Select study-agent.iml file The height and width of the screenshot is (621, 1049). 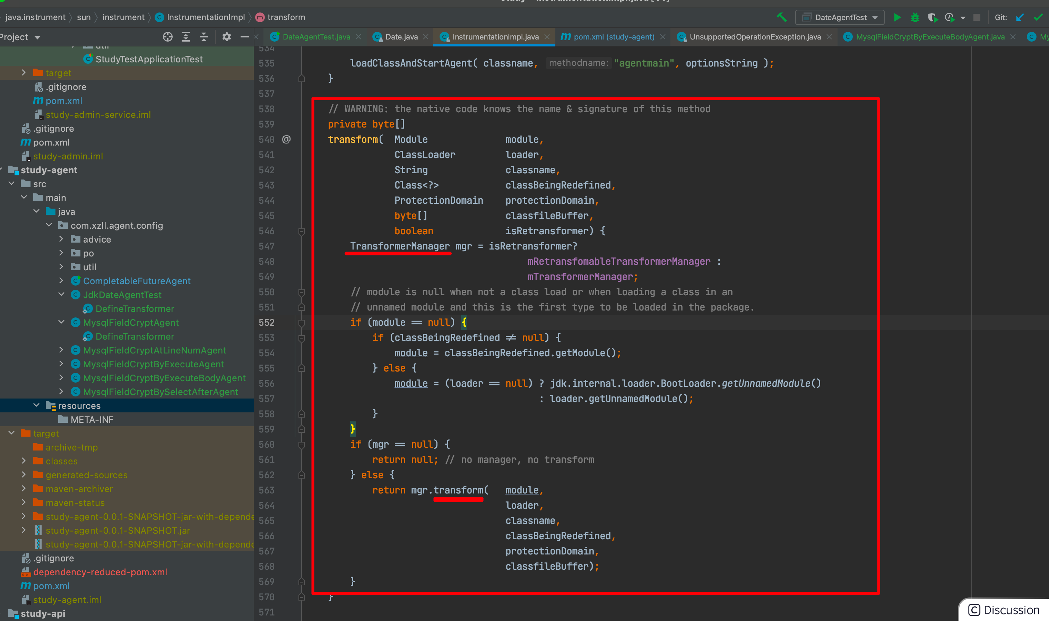pyautogui.click(x=67, y=600)
